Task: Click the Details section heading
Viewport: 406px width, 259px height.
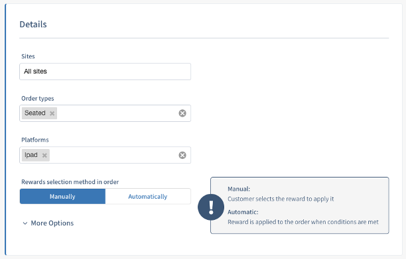Action: tap(33, 25)
